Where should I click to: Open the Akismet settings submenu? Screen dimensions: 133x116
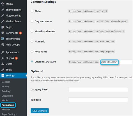pyautogui.click(x=6, y=110)
